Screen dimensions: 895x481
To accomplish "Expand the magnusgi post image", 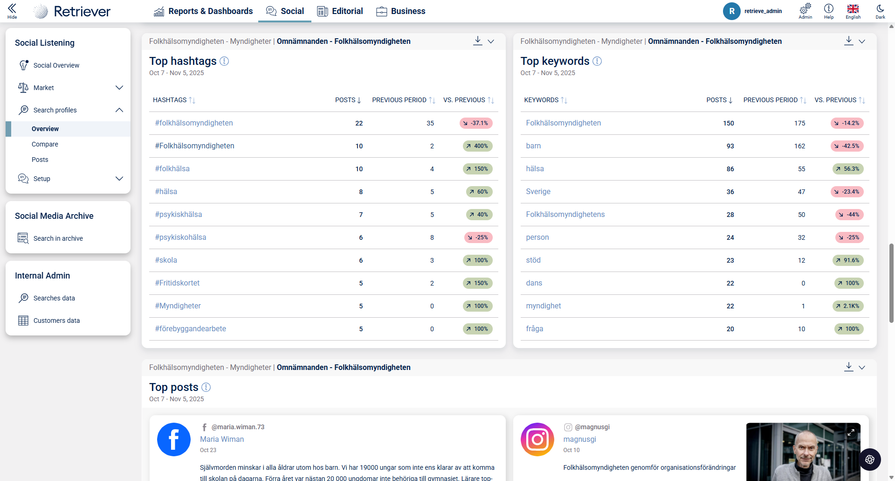I will tap(851, 432).
